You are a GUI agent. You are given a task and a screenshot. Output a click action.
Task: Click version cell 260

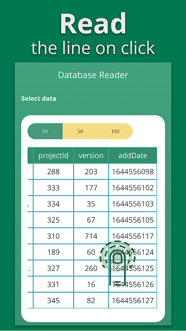pos(91,268)
